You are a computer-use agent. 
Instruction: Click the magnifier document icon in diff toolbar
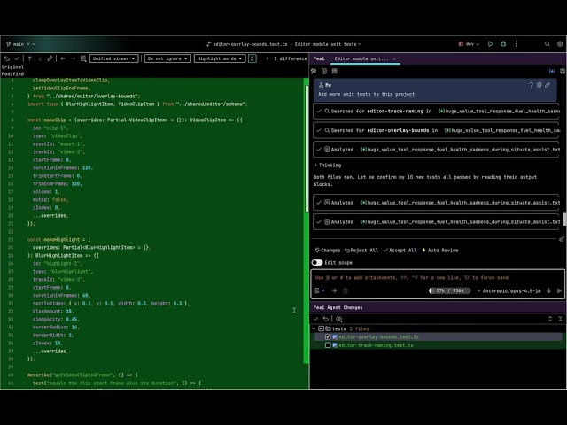coord(83,58)
